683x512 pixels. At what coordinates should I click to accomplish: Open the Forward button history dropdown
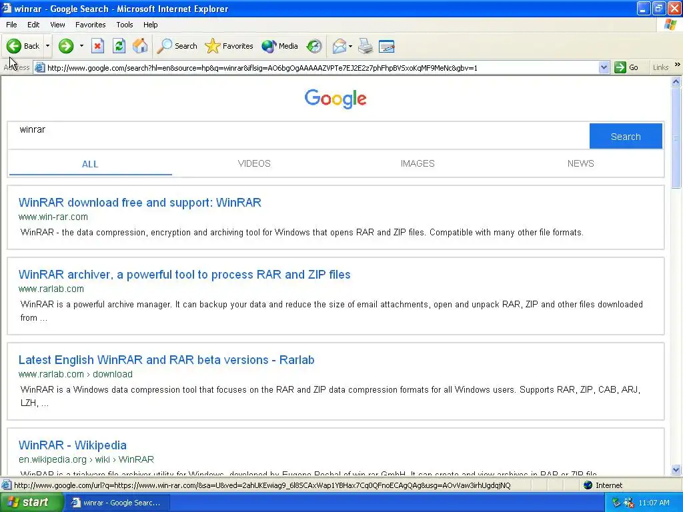click(81, 46)
